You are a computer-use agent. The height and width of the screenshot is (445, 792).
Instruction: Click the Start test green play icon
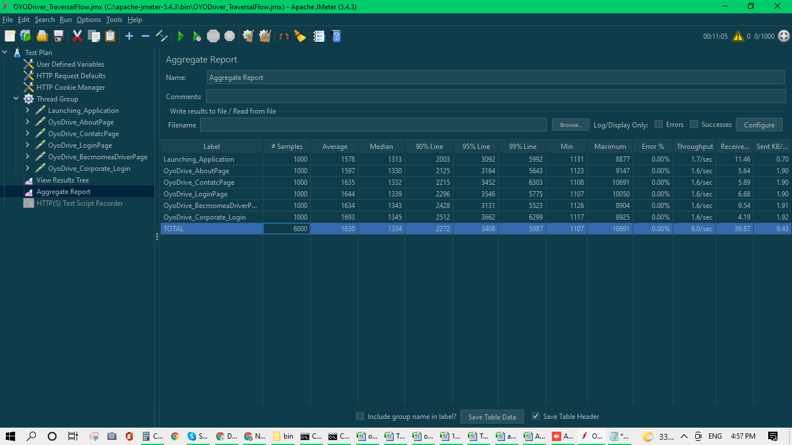[181, 36]
